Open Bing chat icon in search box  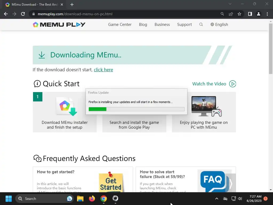70,199
